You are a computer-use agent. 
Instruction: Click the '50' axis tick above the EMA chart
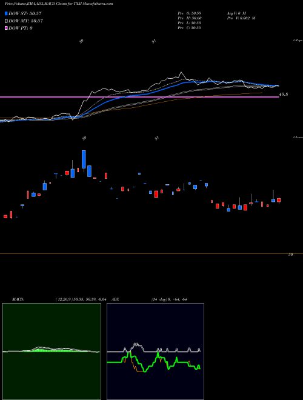(82, 41)
